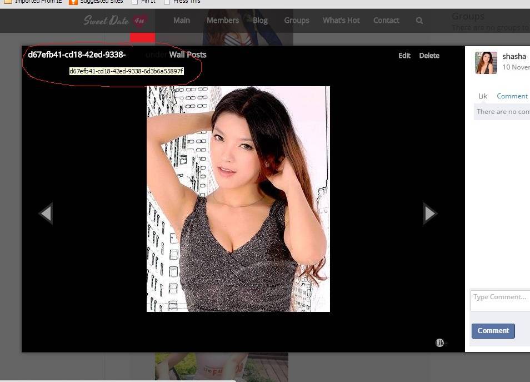The width and height of the screenshot is (530, 382).
Task: Open the Main menu item
Action: coord(182,21)
